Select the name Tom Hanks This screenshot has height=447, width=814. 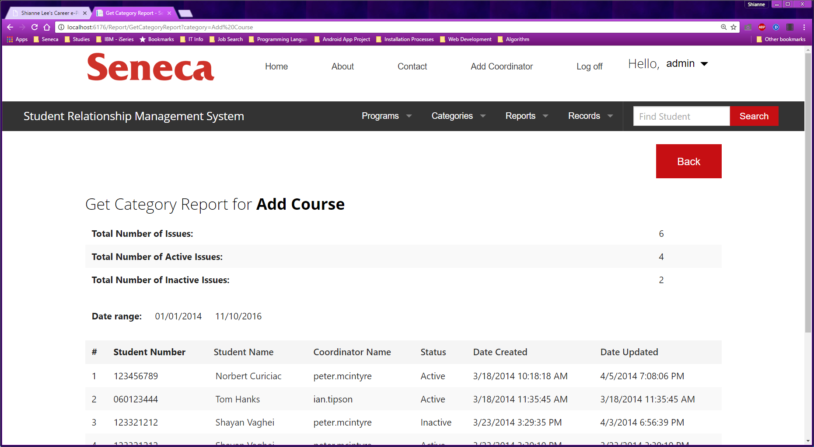(238, 399)
